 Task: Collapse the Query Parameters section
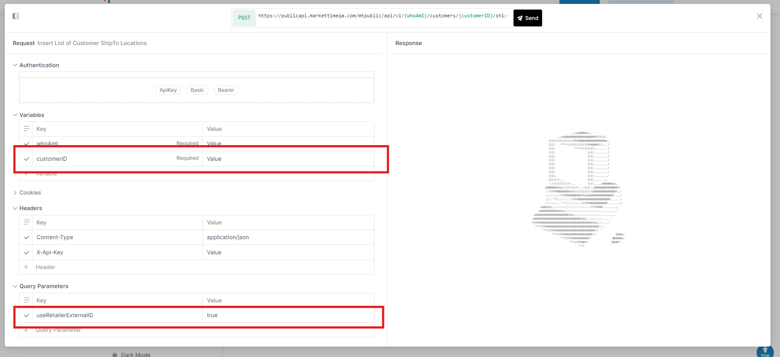tap(15, 286)
